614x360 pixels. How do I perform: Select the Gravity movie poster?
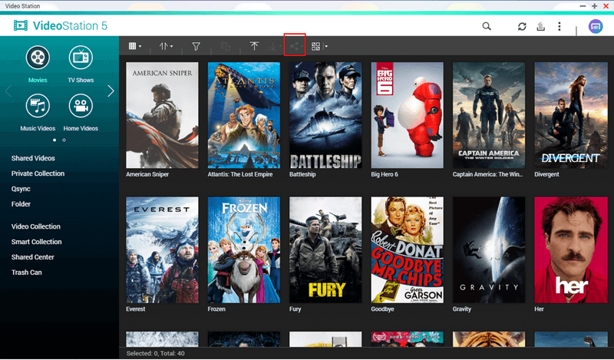click(489, 250)
